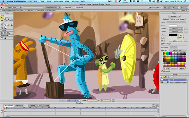Pick the Zoom Workspace magnifier tool
This screenshot has height=118, width=189.
pos(5,38)
